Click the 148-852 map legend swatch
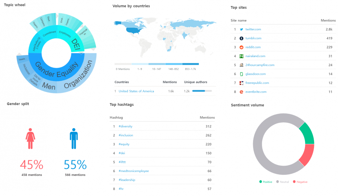Screen dimensions: 338x196 click(x=174, y=64)
